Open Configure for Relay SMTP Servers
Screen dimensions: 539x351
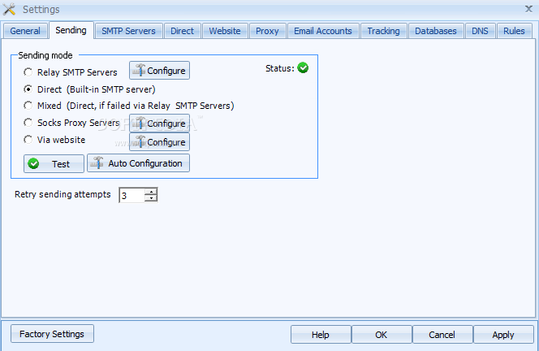pos(159,71)
